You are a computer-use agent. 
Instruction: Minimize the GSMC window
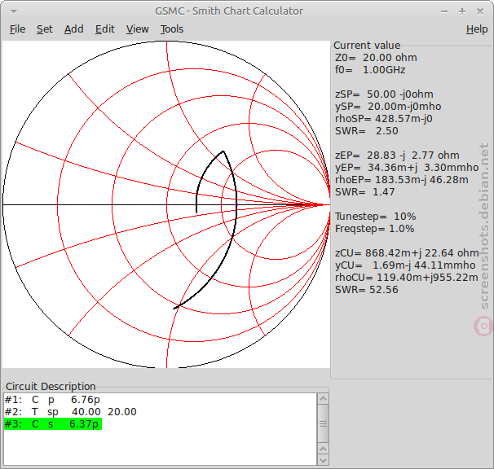[444, 11]
